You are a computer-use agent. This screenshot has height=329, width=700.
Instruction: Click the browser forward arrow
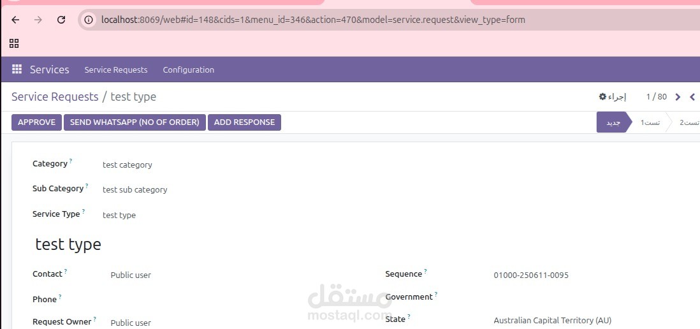click(38, 20)
